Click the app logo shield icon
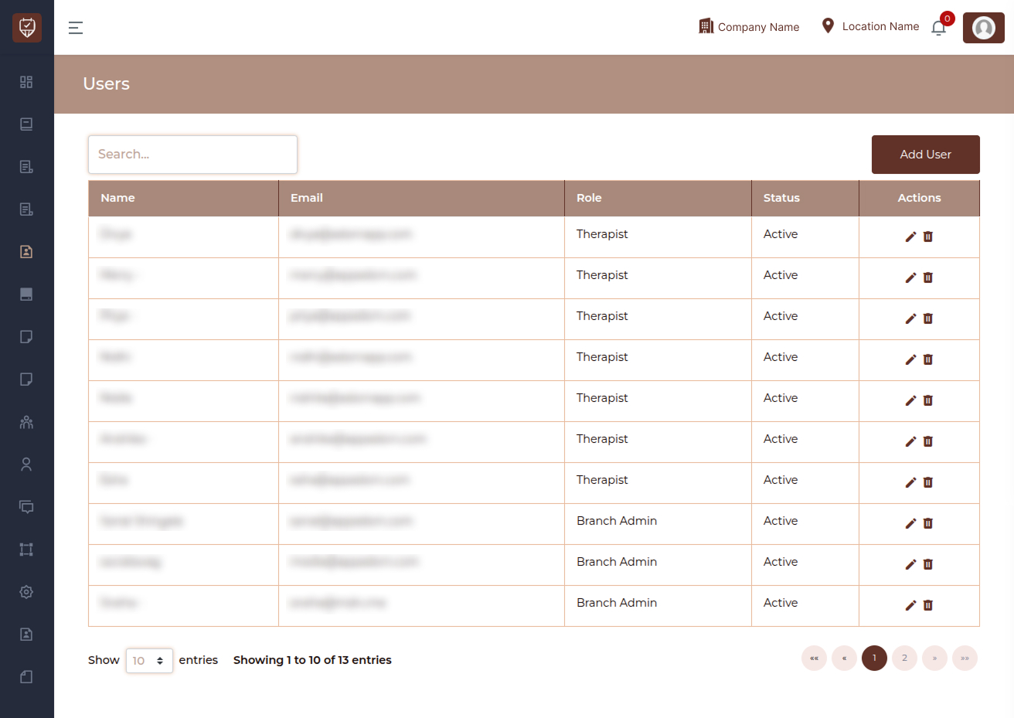The width and height of the screenshot is (1014, 718). 27,28
